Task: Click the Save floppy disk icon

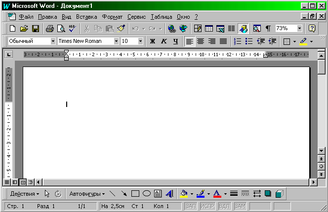Action: [x=36, y=29]
